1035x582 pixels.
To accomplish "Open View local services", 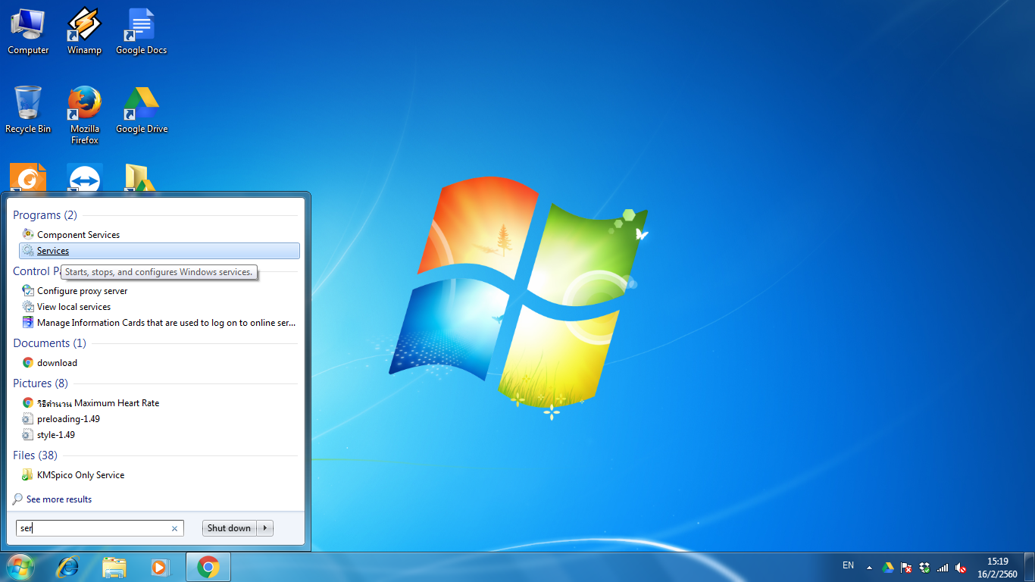I will [x=159, y=307].
